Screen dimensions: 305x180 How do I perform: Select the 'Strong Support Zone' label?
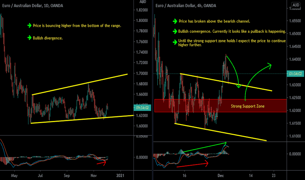point(248,106)
